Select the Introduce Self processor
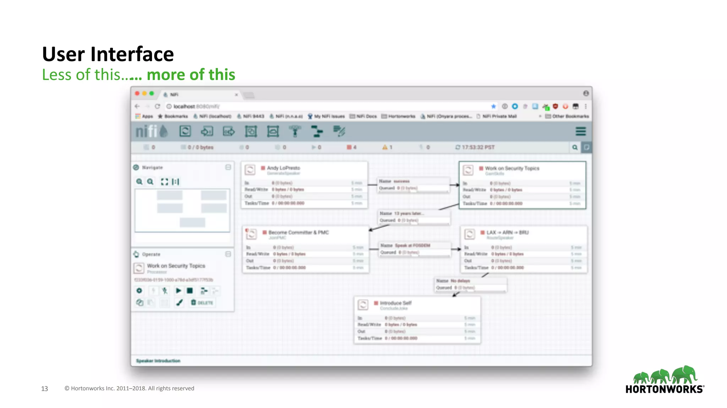Viewport: 727px width, 408px height. pyautogui.click(x=417, y=320)
